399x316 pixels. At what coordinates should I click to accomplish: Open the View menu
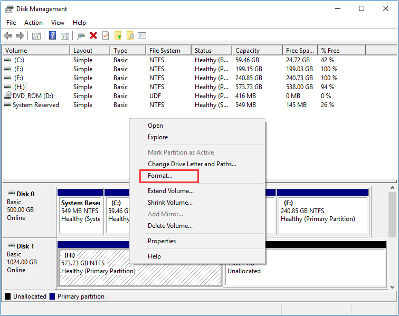click(x=58, y=23)
